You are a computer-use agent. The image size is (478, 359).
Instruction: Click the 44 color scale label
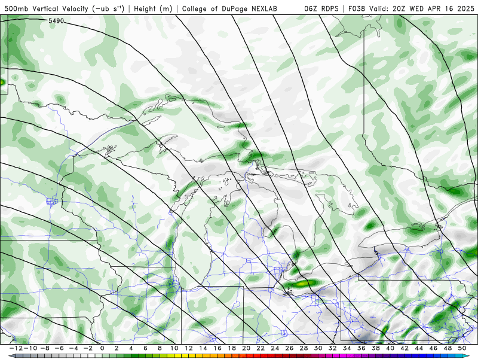coord(419,348)
